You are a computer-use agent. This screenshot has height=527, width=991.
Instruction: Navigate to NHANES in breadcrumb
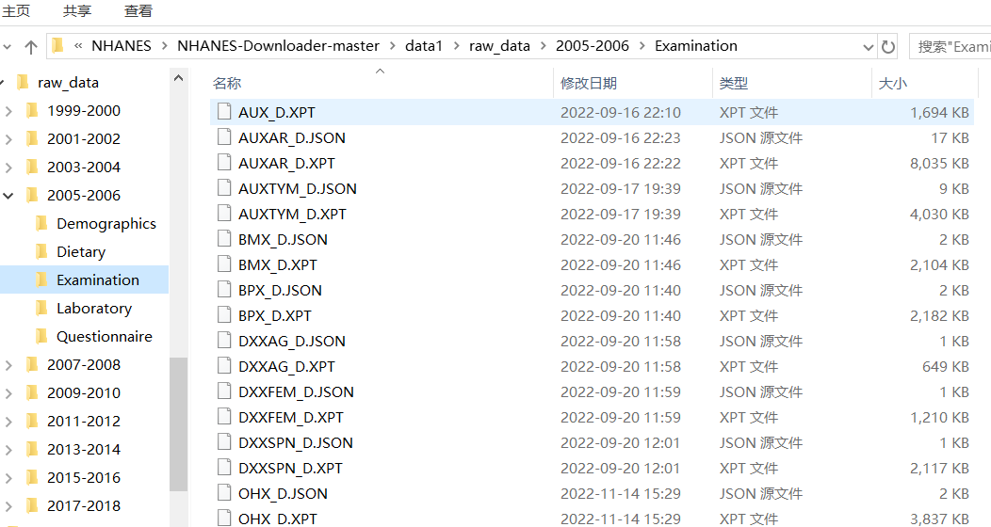[122, 46]
